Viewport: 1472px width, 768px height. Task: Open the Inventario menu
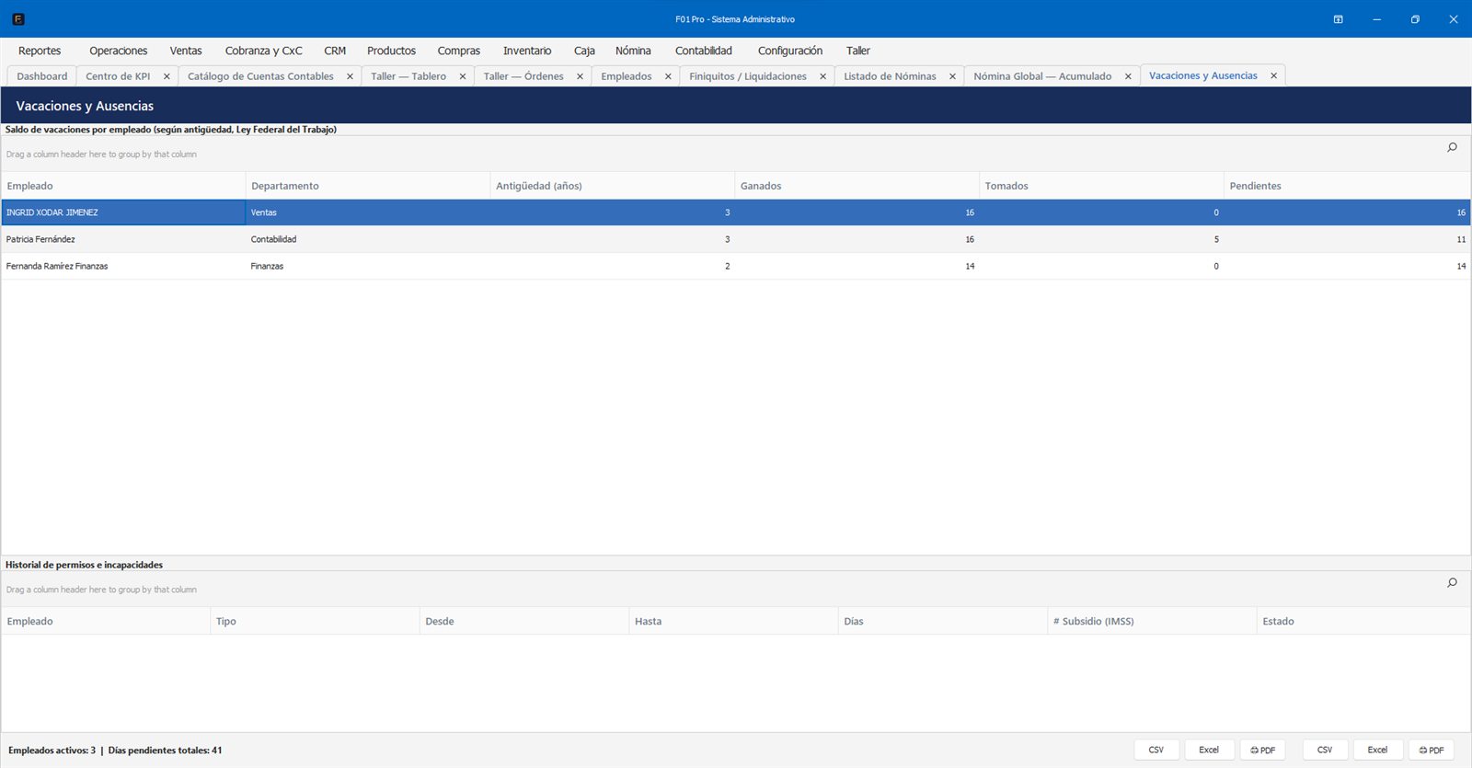[x=527, y=51]
